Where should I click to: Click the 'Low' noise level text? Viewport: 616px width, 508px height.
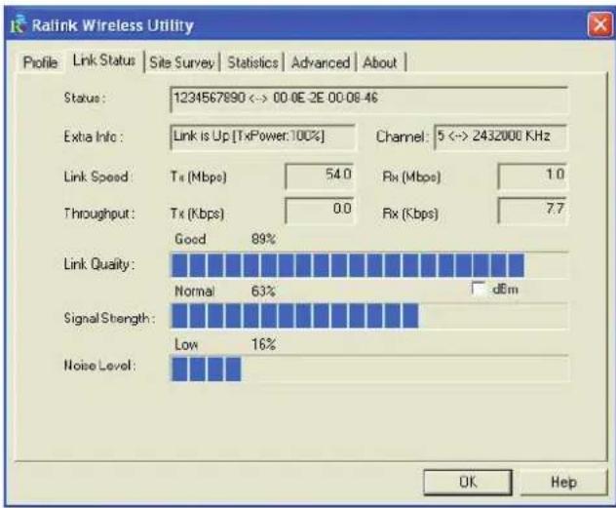[186, 344]
